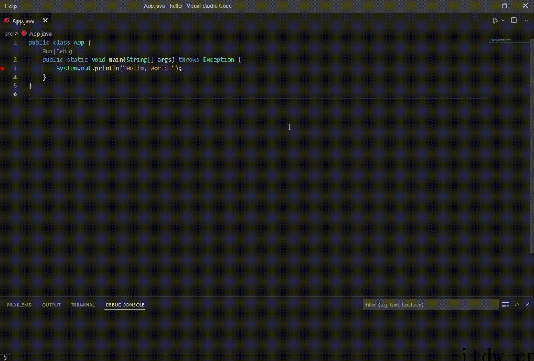This screenshot has width=534, height=361.
Task: Click line number 6 in gutter
Action: tap(15, 94)
